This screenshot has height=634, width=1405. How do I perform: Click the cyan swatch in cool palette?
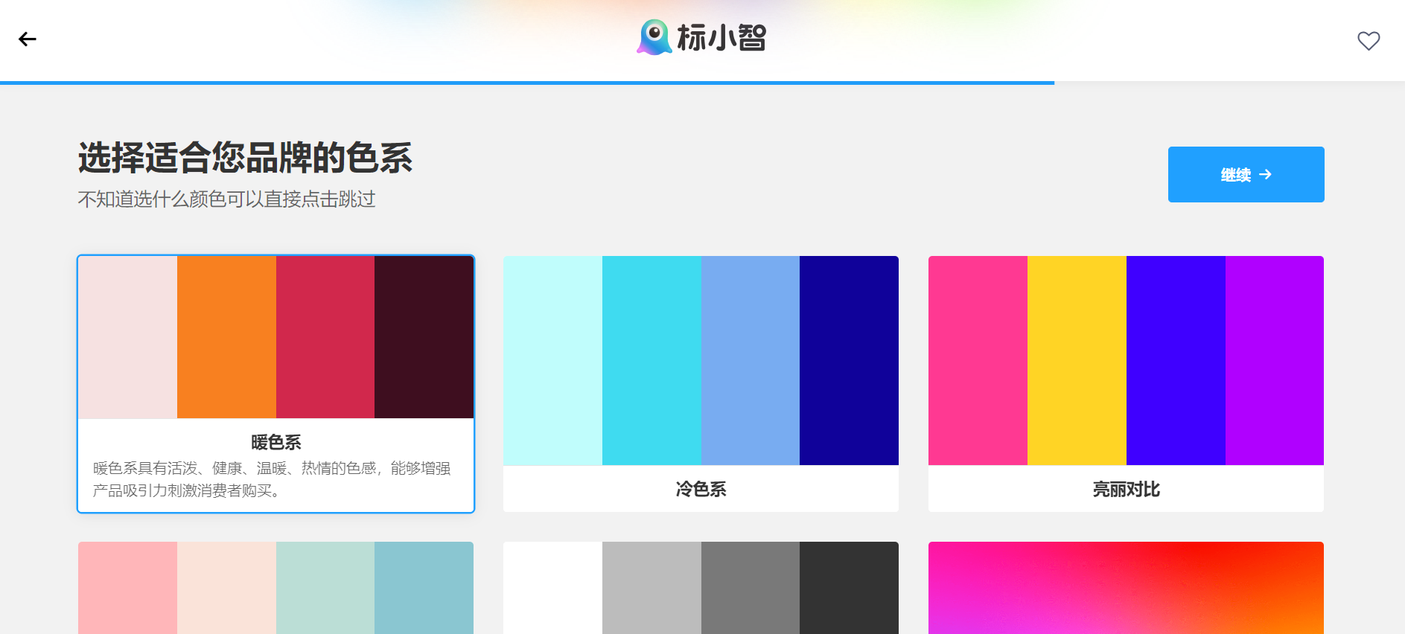tap(651, 360)
